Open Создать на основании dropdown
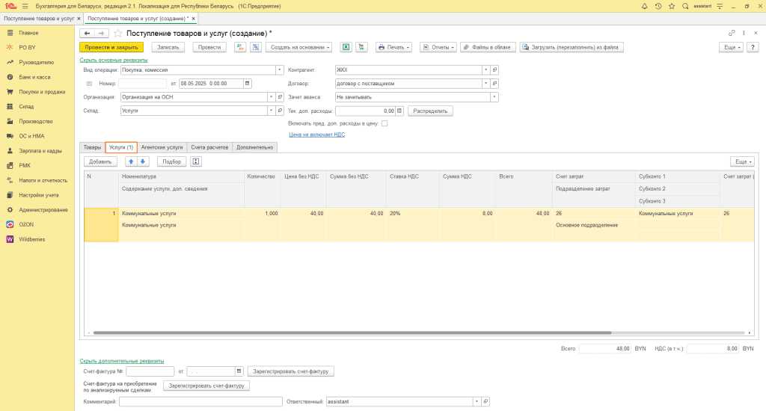 [x=299, y=47]
